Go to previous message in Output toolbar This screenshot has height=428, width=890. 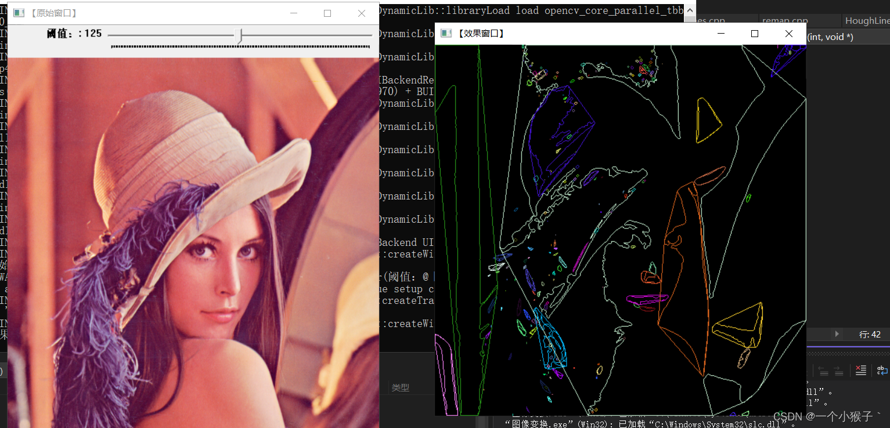point(823,370)
